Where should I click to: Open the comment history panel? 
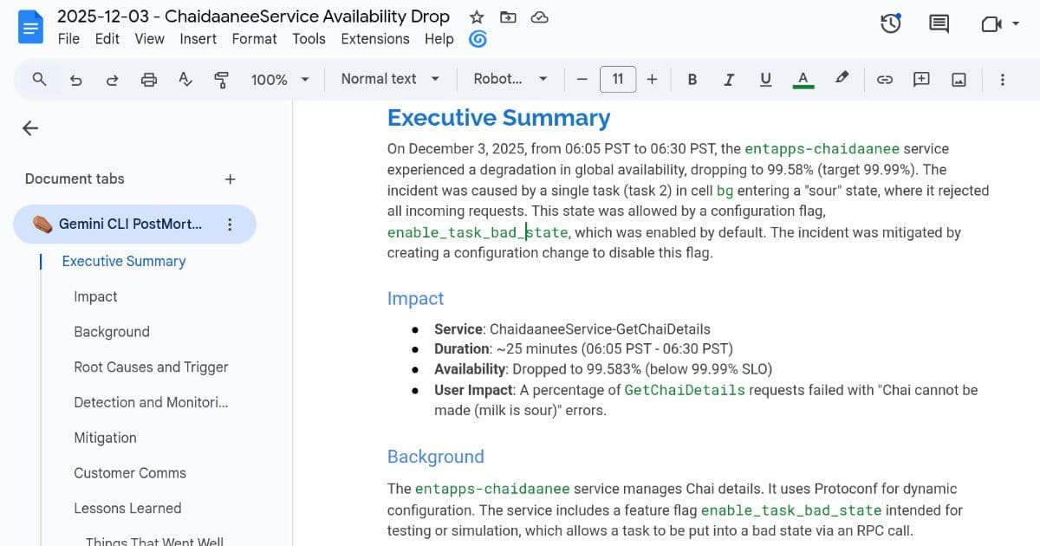[x=938, y=23]
